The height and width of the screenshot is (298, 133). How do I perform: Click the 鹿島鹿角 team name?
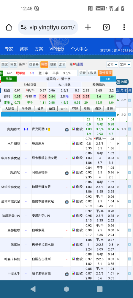[x=38, y=144]
